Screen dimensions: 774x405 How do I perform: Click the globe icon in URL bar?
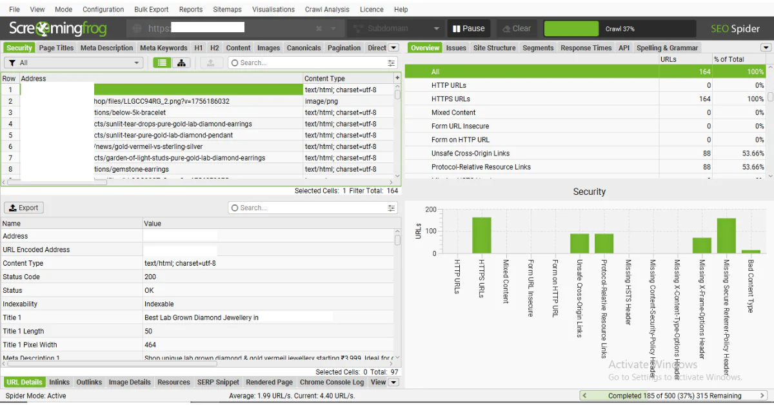point(137,28)
